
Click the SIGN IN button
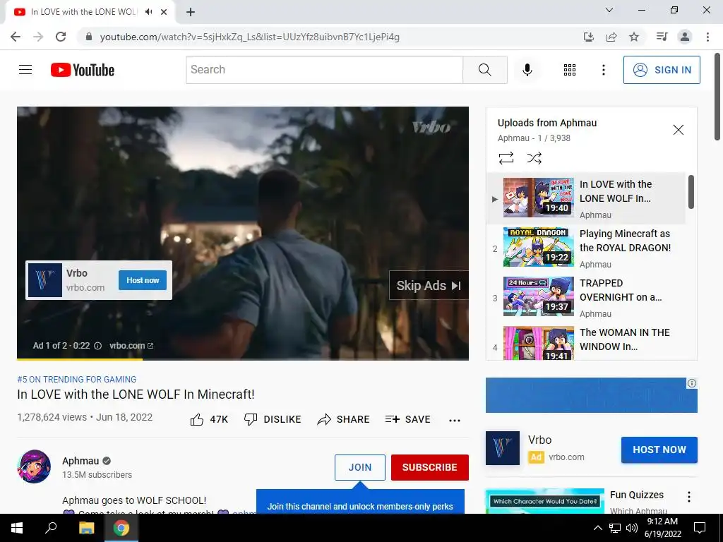662,70
